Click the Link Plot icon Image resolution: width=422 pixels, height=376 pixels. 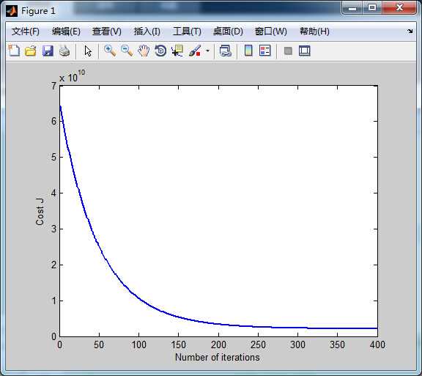coord(225,51)
